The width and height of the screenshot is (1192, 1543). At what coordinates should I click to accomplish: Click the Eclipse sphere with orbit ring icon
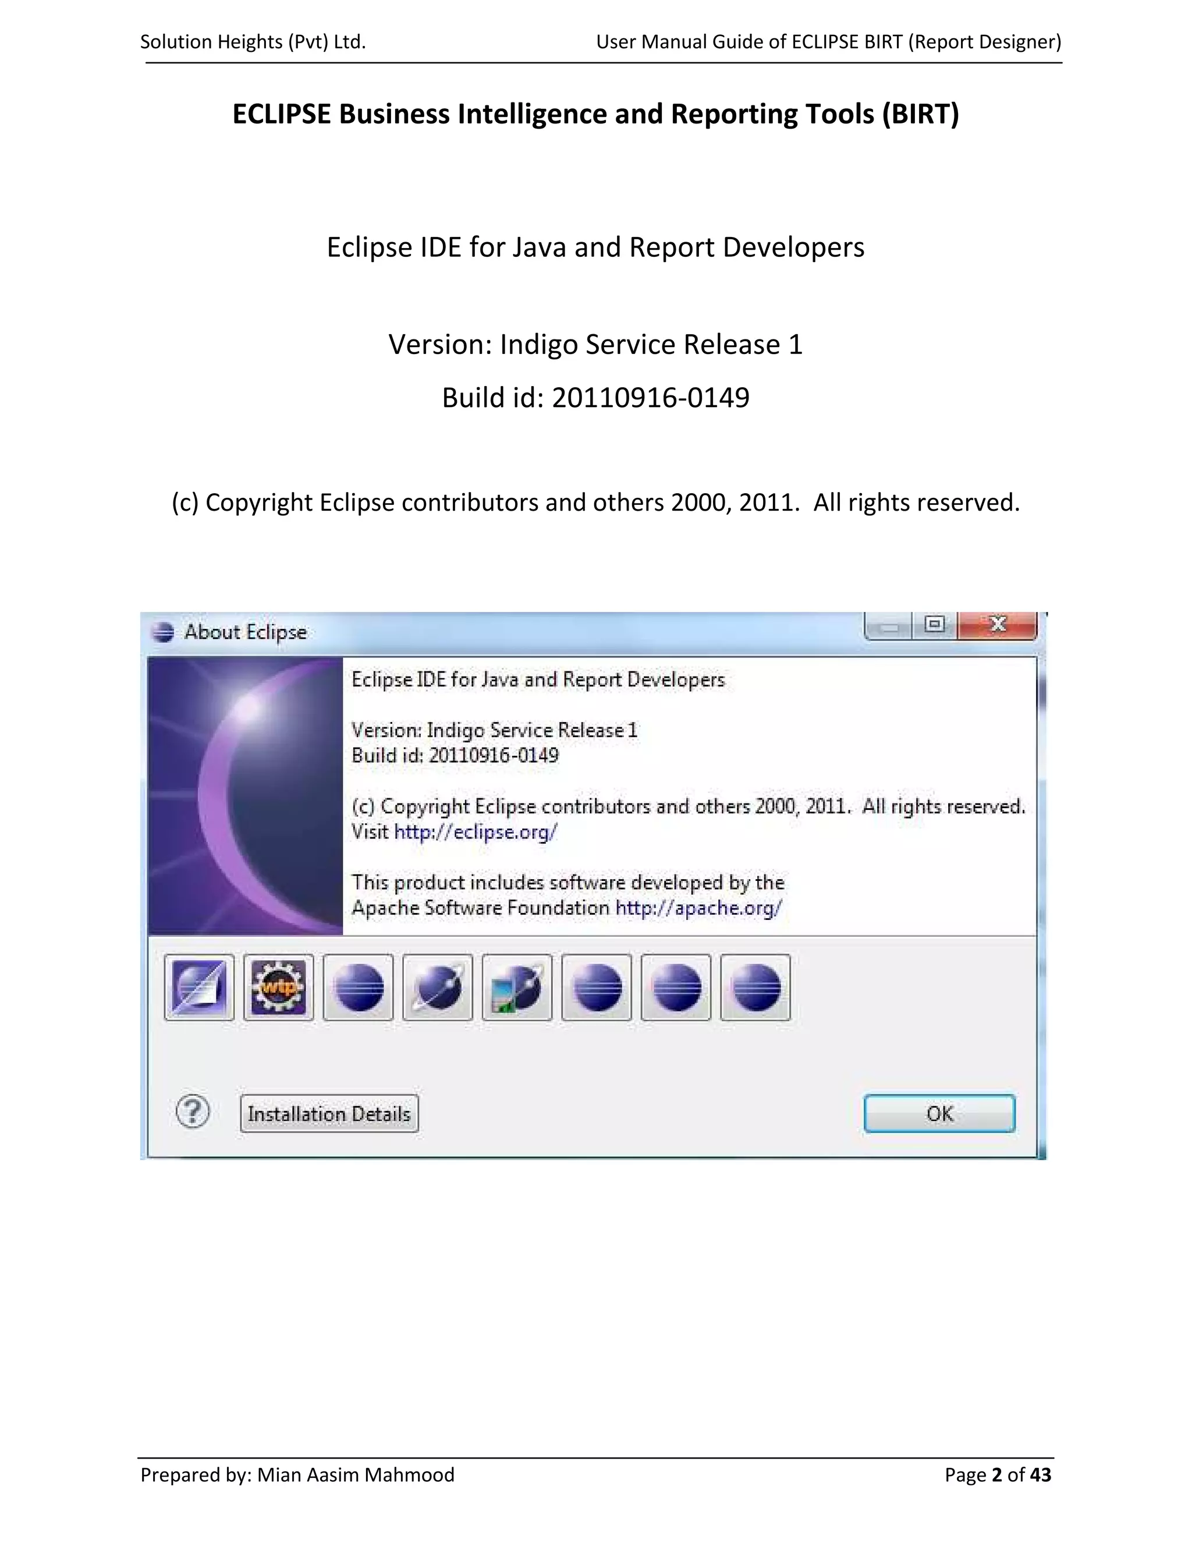[438, 987]
